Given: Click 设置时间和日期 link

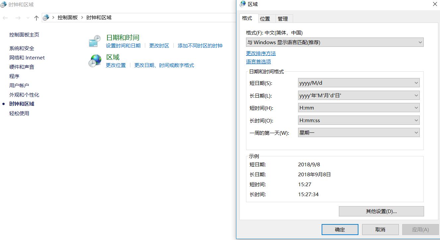Looking at the screenshot, I should (x=123, y=46).
